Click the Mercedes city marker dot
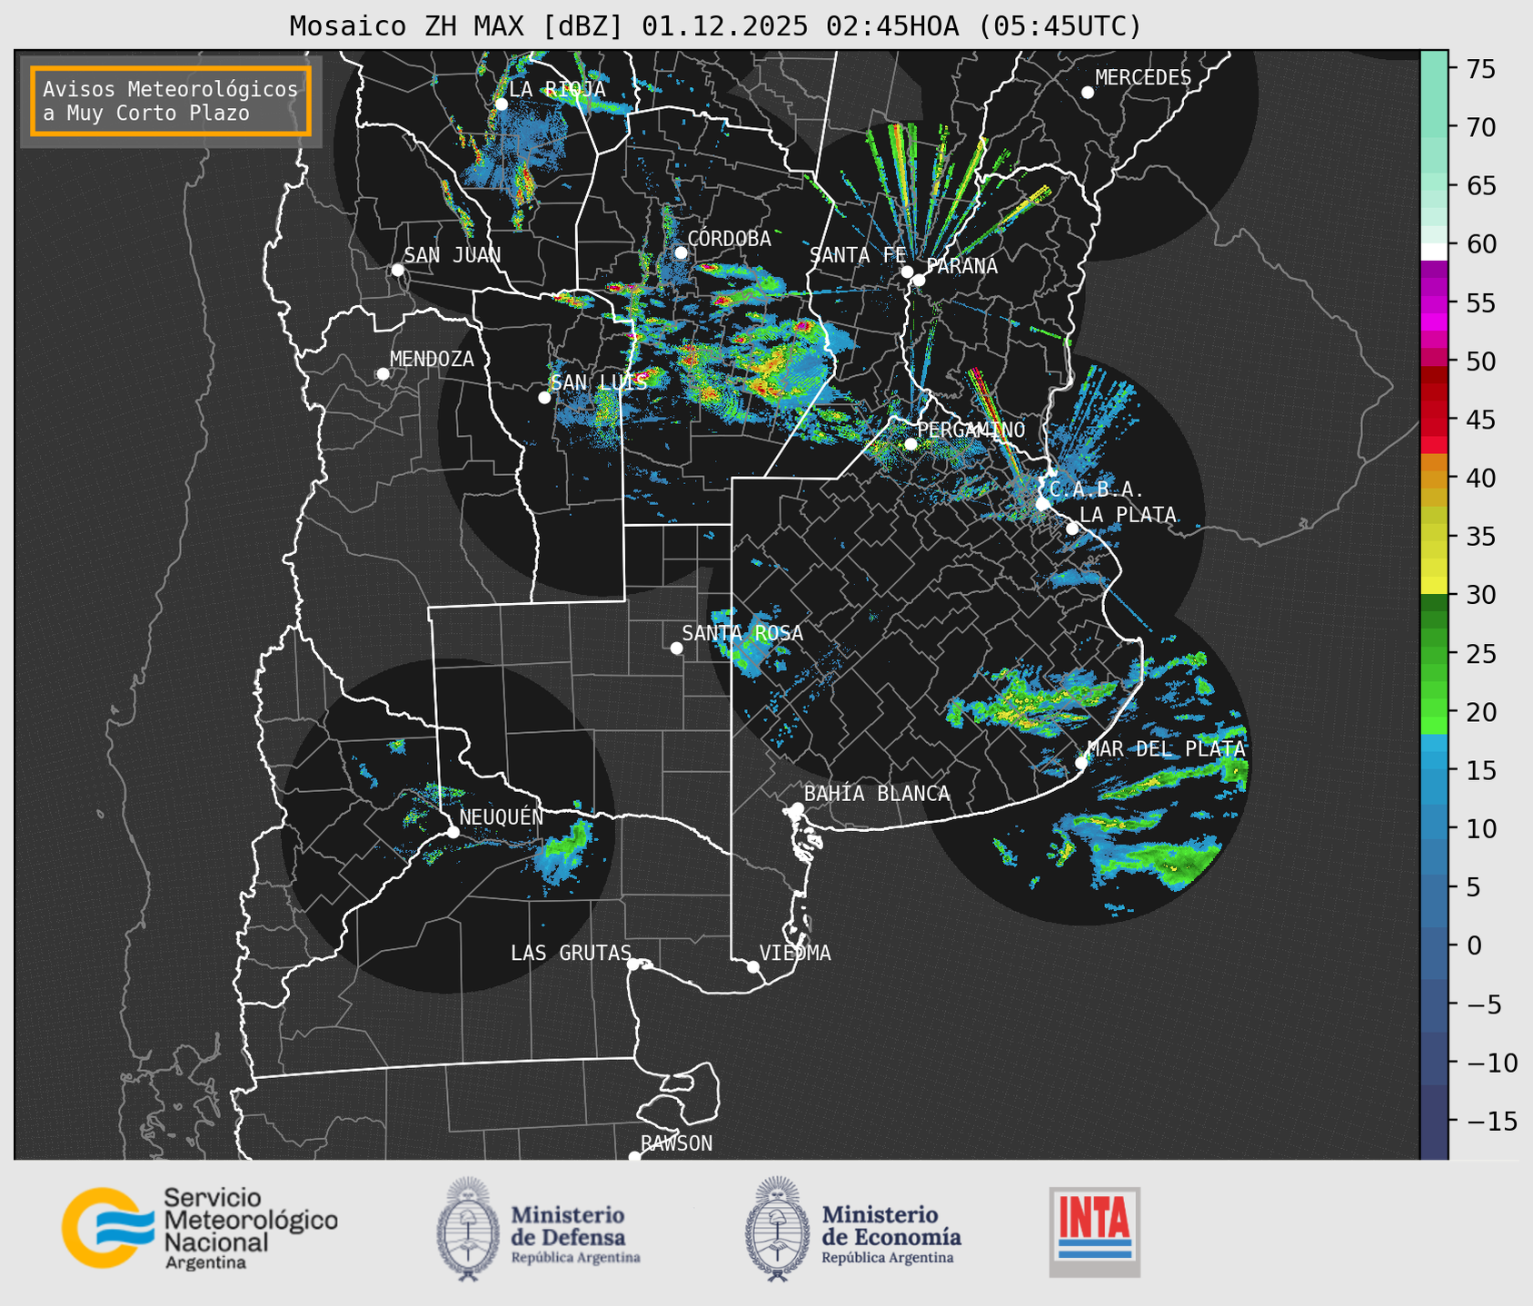The width and height of the screenshot is (1533, 1306). (1087, 92)
